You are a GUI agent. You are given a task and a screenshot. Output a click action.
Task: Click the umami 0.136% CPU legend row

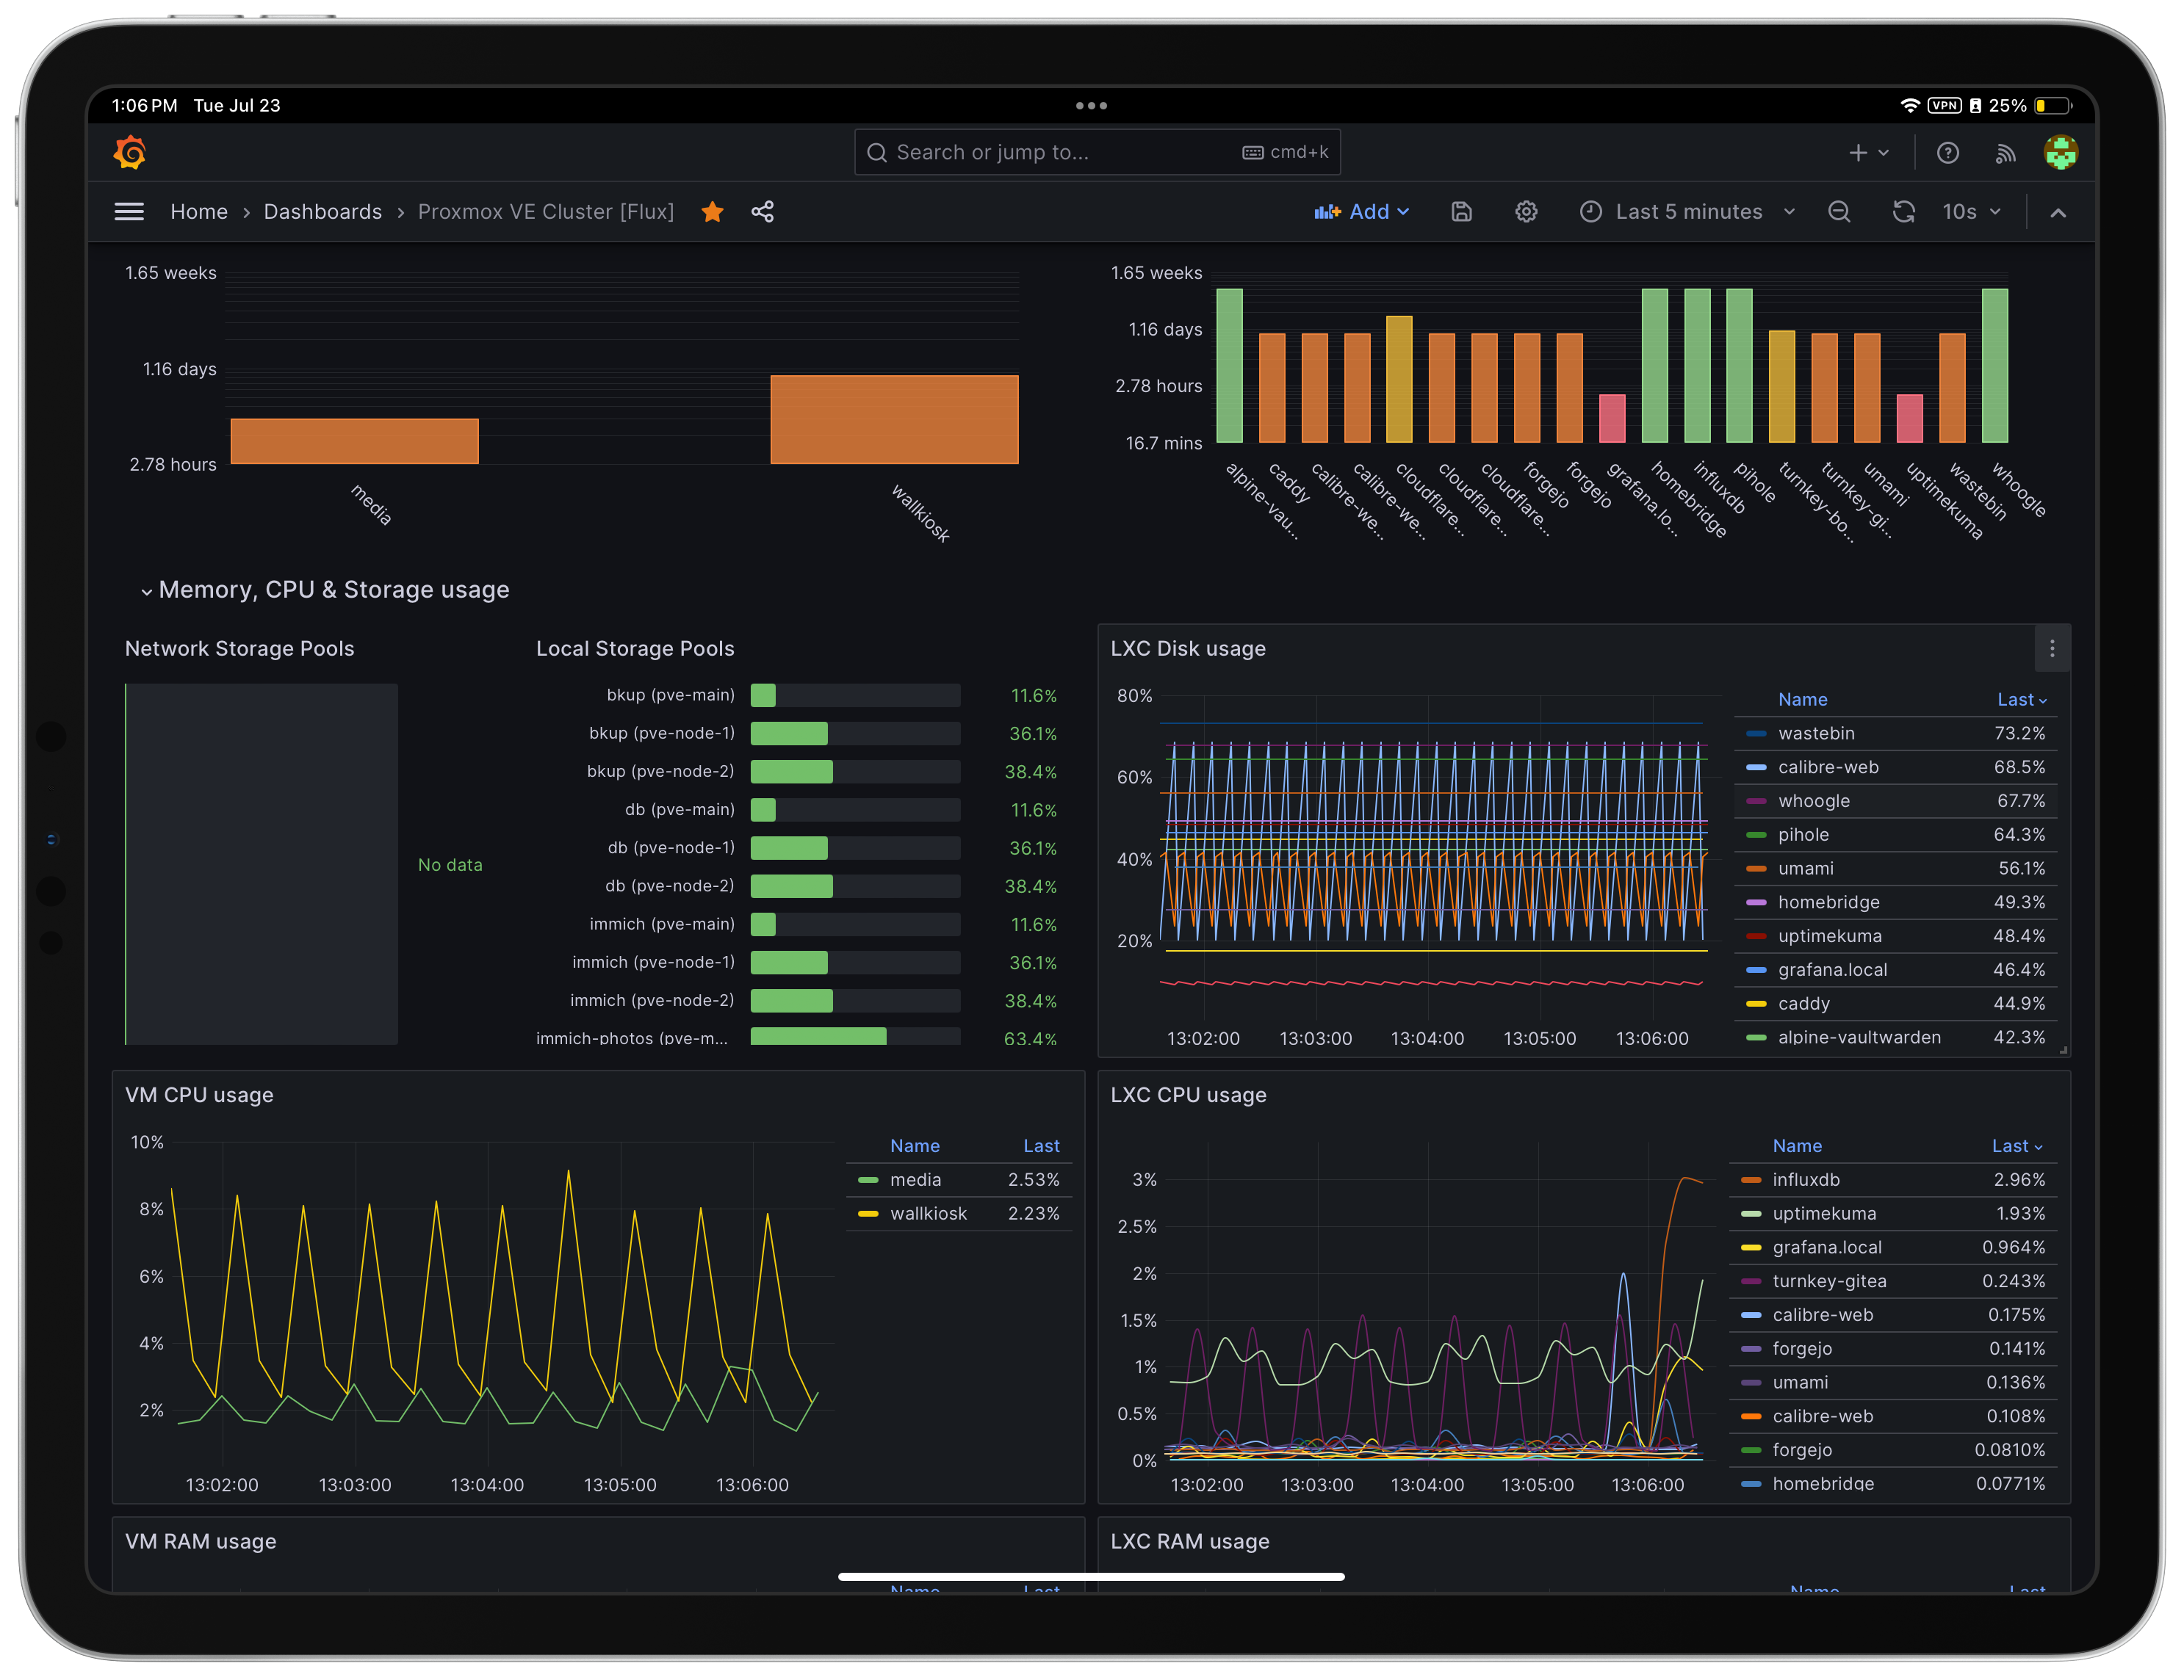click(x=1893, y=1383)
